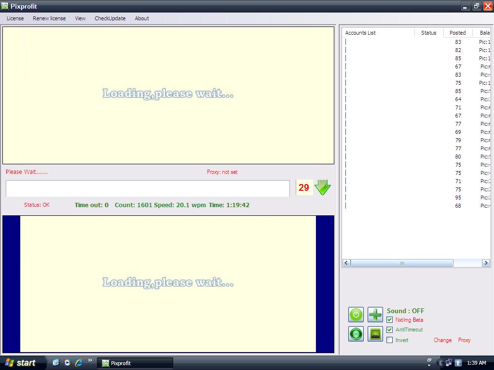Click the Change link
The height and width of the screenshot is (370, 494).
pyautogui.click(x=443, y=340)
